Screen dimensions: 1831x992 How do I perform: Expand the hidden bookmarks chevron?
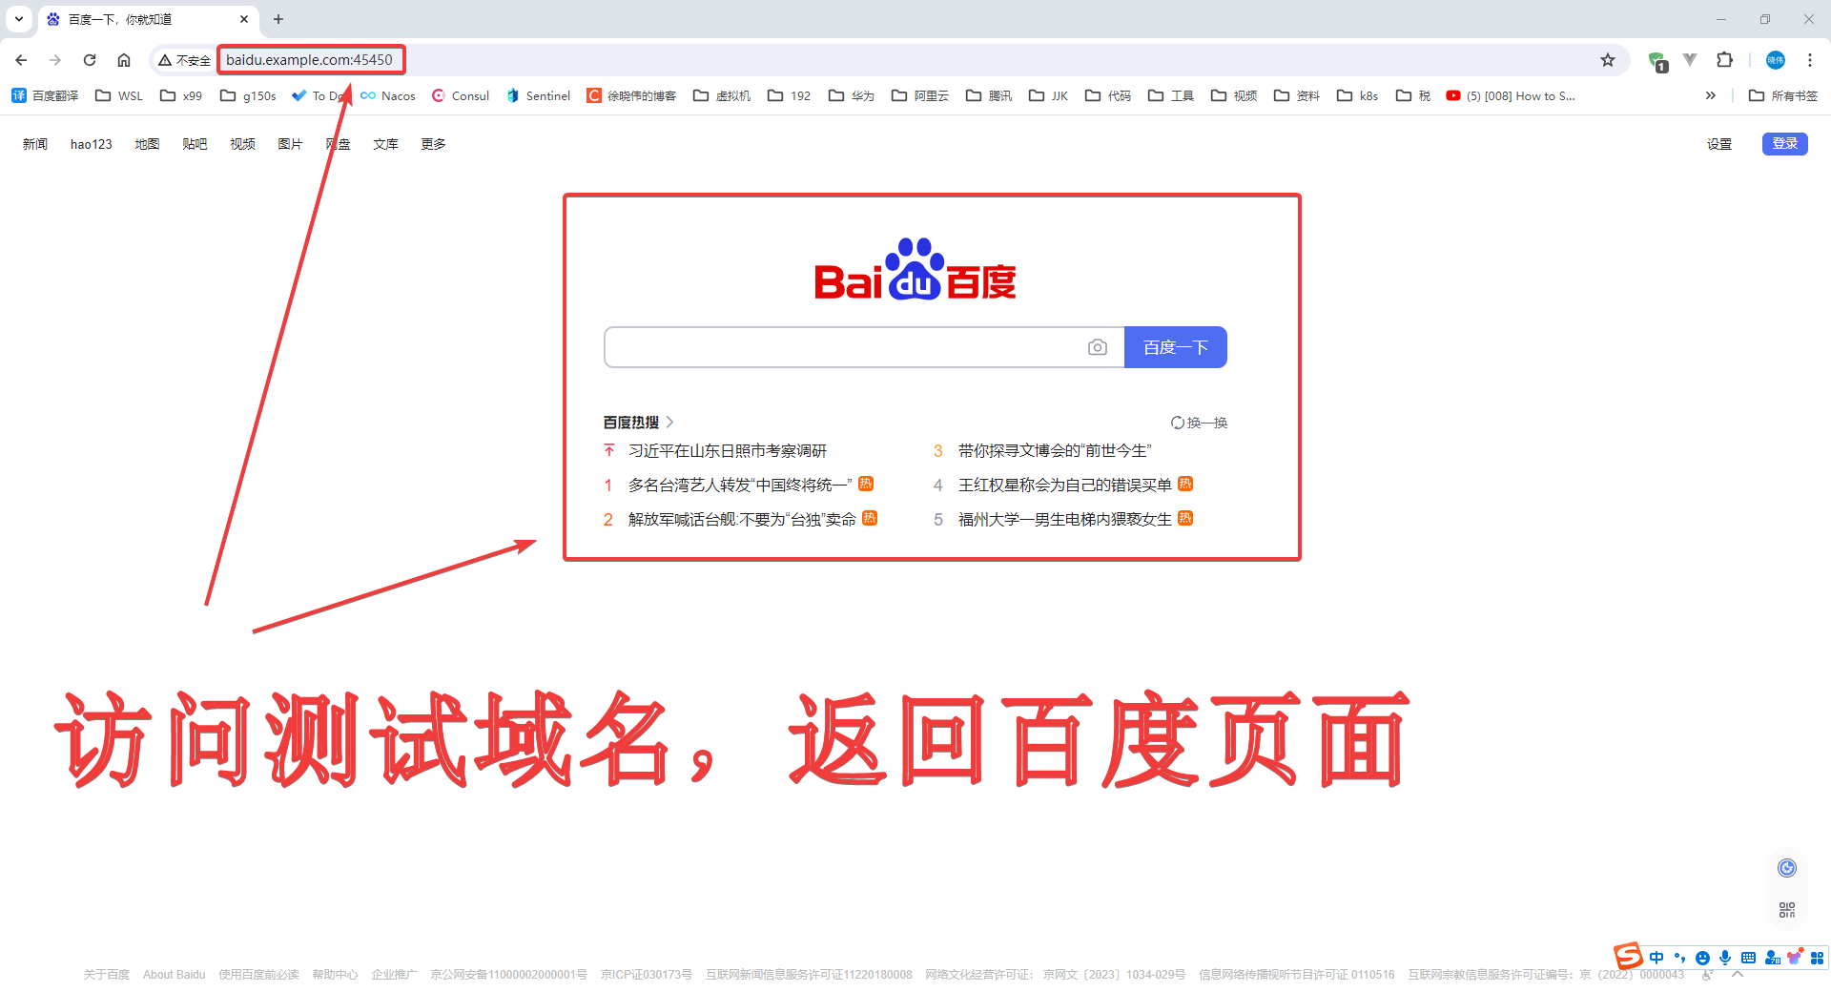click(x=1711, y=95)
